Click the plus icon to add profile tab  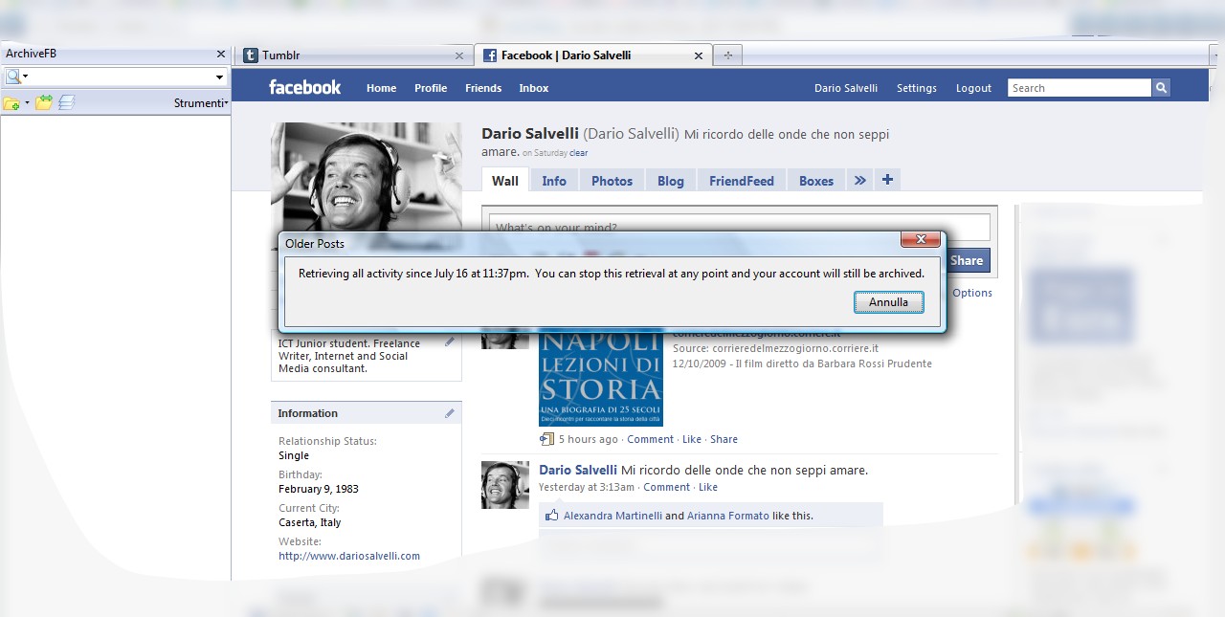pos(887,180)
